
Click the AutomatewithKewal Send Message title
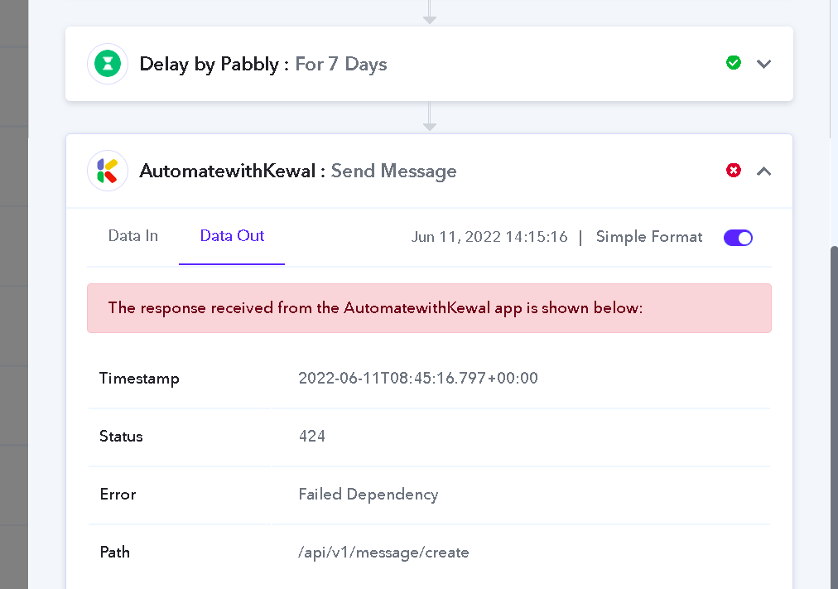pos(297,171)
